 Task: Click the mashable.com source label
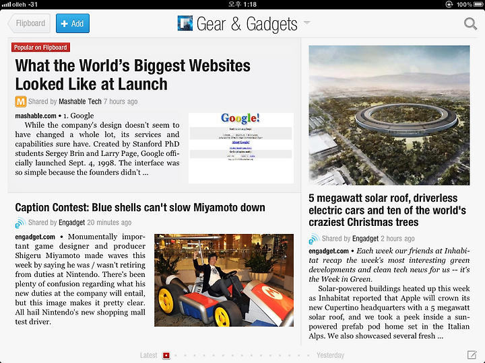[x=36, y=116]
